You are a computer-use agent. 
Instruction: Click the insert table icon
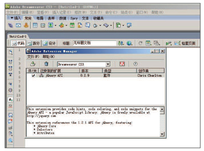click(x=35, y=25)
